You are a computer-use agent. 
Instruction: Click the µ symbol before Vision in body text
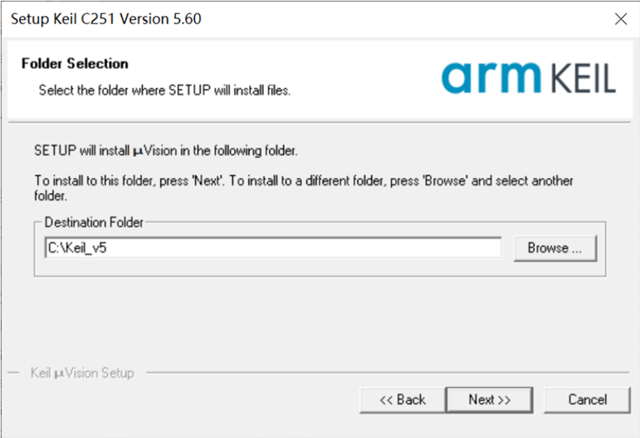coord(138,152)
